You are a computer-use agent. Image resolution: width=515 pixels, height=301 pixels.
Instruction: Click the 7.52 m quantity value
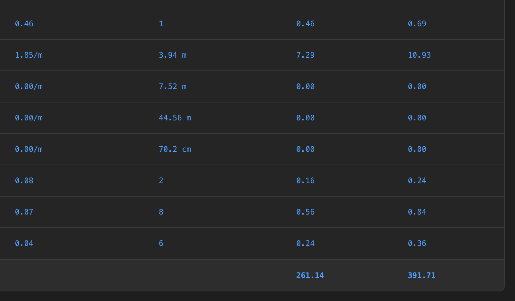(x=173, y=86)
